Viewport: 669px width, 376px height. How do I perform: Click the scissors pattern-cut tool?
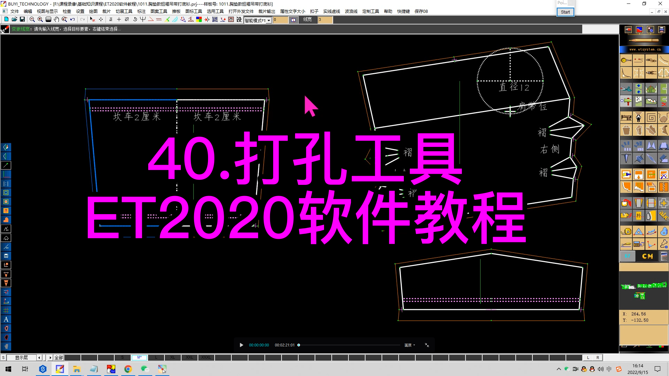tap(626, 88)
